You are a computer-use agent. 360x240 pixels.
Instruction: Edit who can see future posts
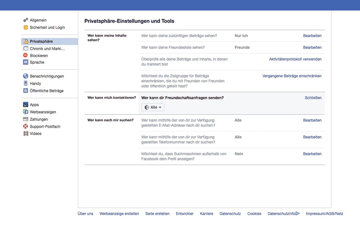click(312, 36)
